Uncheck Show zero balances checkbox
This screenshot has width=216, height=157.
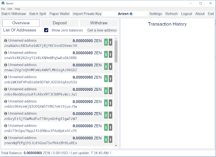point(46,30)
